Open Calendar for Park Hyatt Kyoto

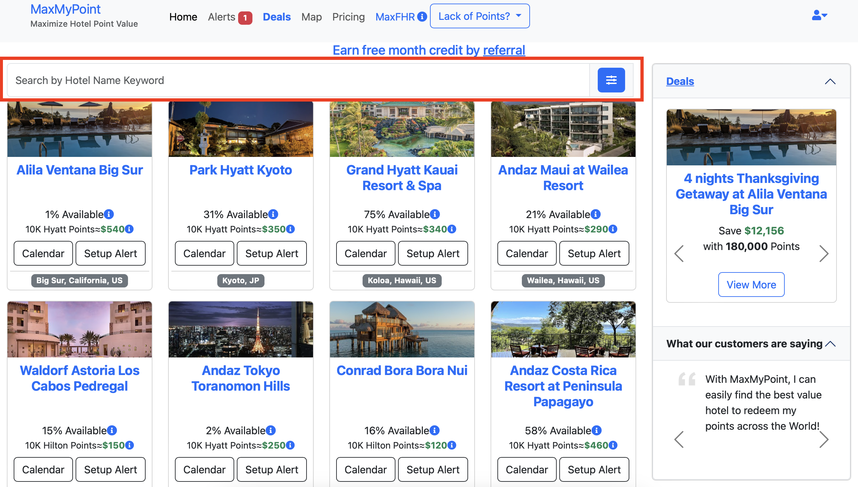click(x=204, y=253)
